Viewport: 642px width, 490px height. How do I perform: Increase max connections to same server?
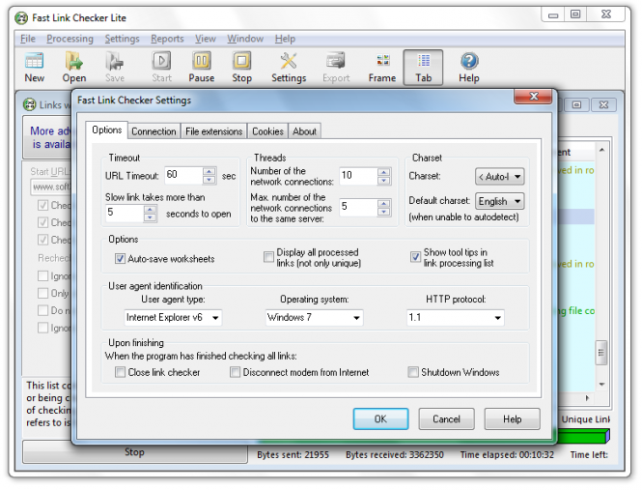(384, 203)
